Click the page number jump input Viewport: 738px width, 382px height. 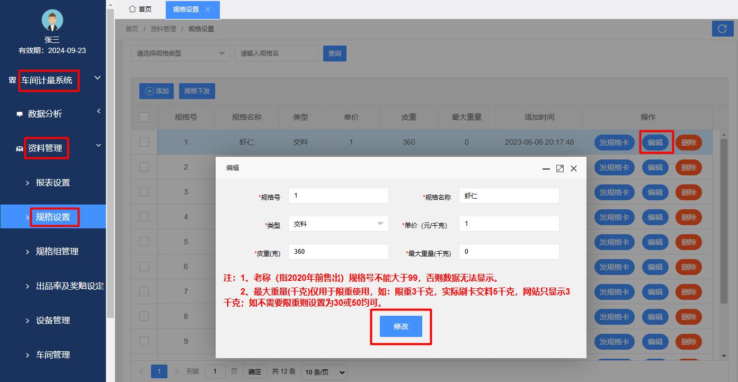(x=215, y=371)
